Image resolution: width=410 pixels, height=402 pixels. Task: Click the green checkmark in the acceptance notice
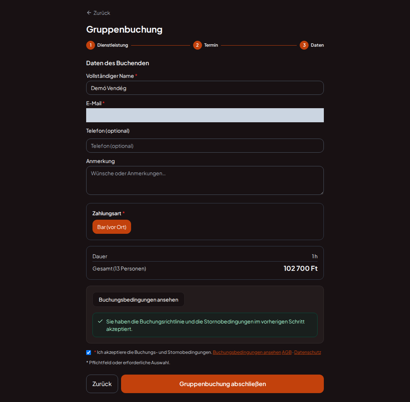(100, 321)
